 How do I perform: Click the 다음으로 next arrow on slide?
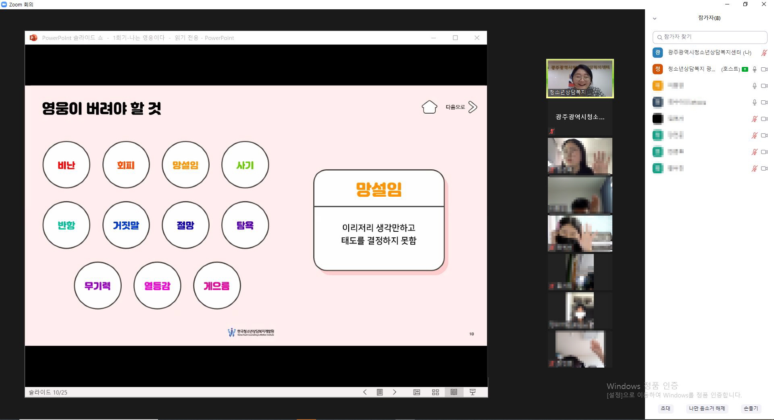pos(472,107)
